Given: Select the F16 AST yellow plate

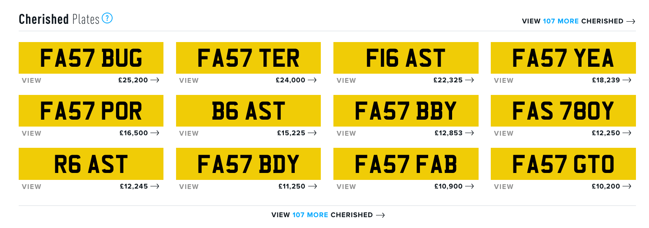Looking at the screenshot, I should coord(406,58).
